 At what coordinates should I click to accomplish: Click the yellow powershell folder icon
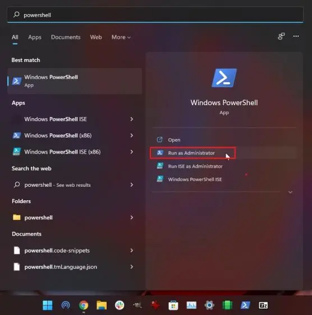pyautogui.click(x=17, y=217)
